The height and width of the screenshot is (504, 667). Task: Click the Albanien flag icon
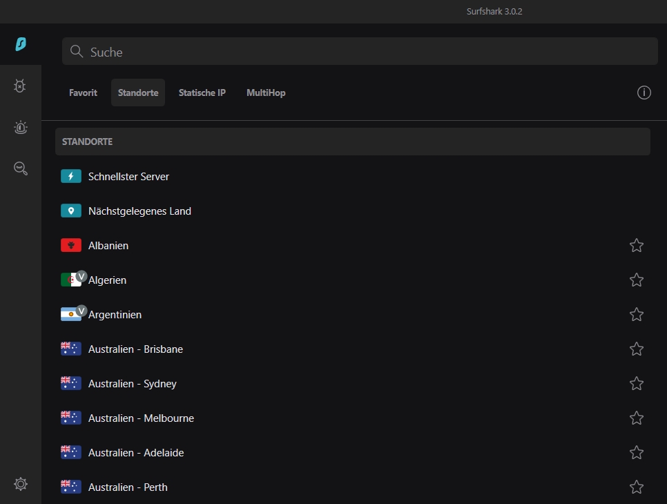(x=71, y=245)
